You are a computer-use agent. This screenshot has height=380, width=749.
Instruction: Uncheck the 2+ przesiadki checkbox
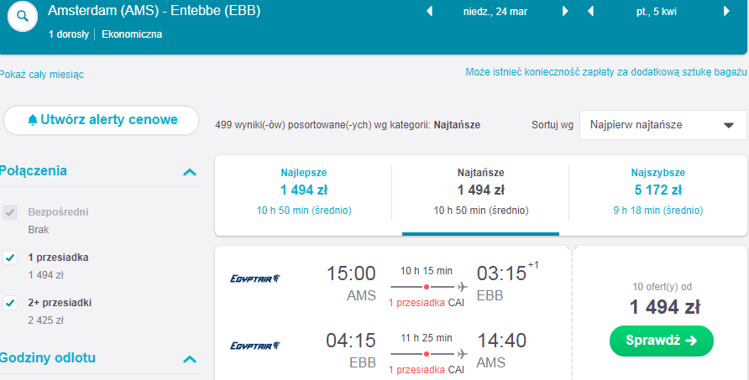click(10, 303)
